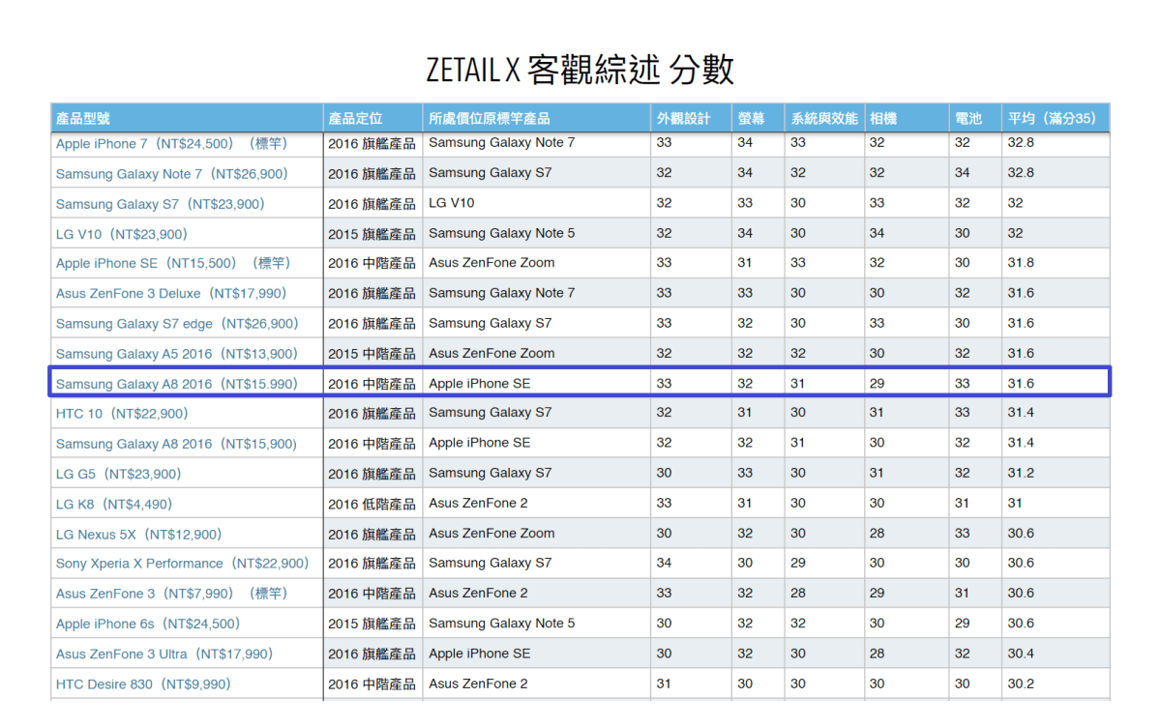Click the ZETAIL X 客觀綜述 分數 title
Viewport: 1161px width, 727px height.
click(x=580, y=70)
